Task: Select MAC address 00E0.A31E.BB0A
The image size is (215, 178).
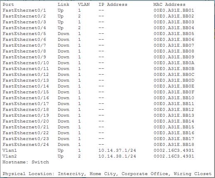Action: pos(174,63)
